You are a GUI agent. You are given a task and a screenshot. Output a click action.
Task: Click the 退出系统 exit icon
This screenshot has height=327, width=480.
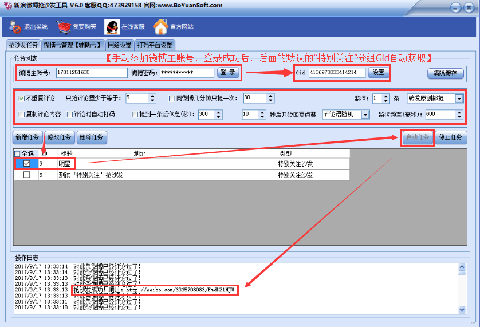point(15,27)
